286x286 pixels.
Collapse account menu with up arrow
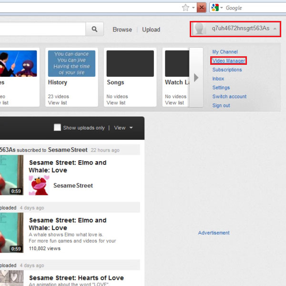pos(275,29)
